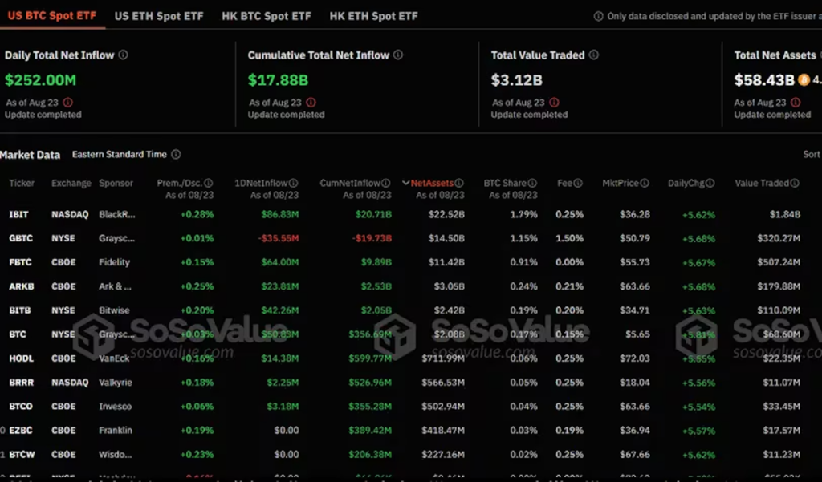Image resolution: width=822 pixels, height=482 pixels.
Task: Open the BITB ticker row
Action: coord(411,310)
